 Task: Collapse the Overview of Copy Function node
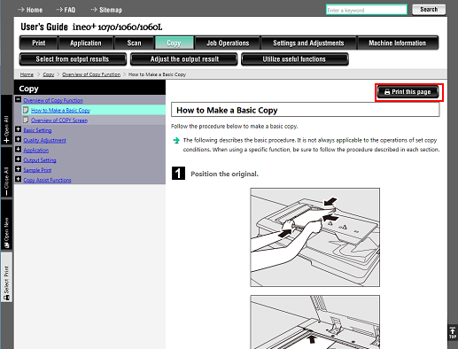19,99
